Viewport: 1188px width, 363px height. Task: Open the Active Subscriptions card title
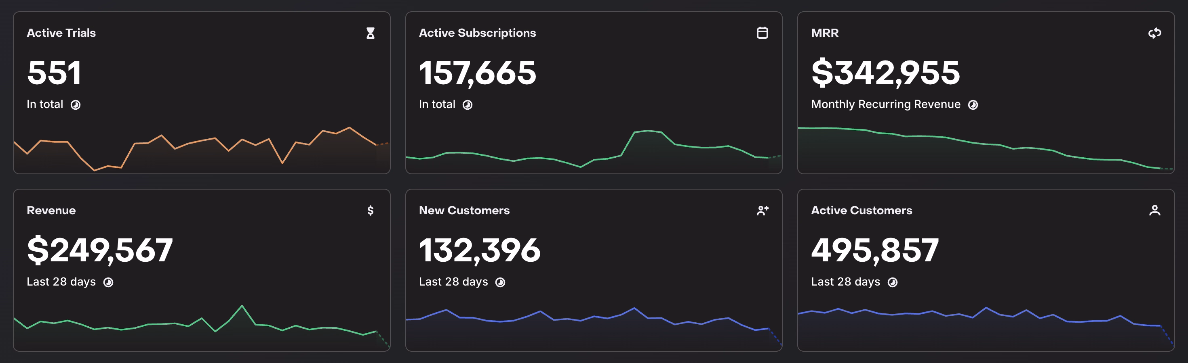(477, 33)
